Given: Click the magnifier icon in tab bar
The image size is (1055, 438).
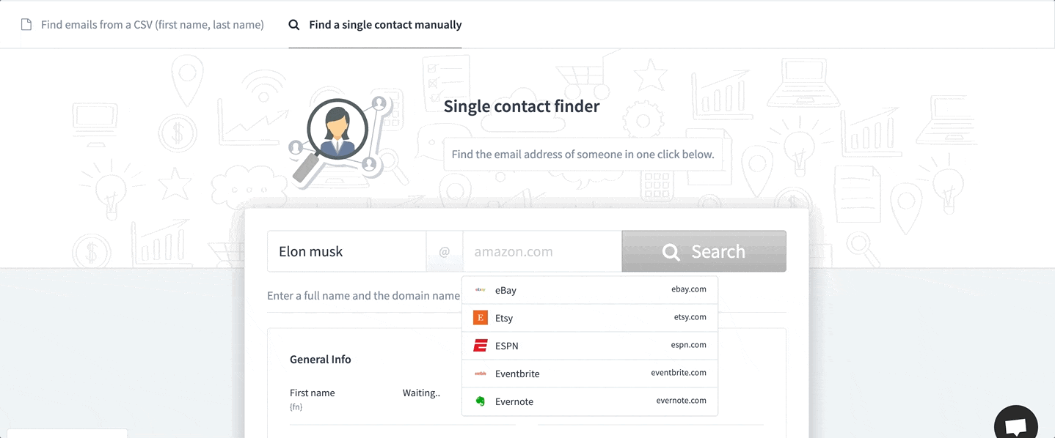Looking at the screenshot, I should pos(294,25).
